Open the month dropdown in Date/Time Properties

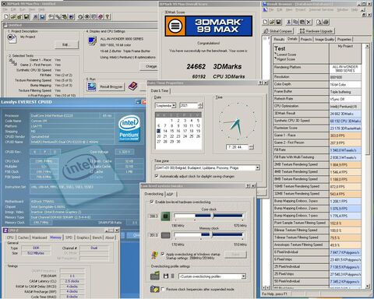174,105
